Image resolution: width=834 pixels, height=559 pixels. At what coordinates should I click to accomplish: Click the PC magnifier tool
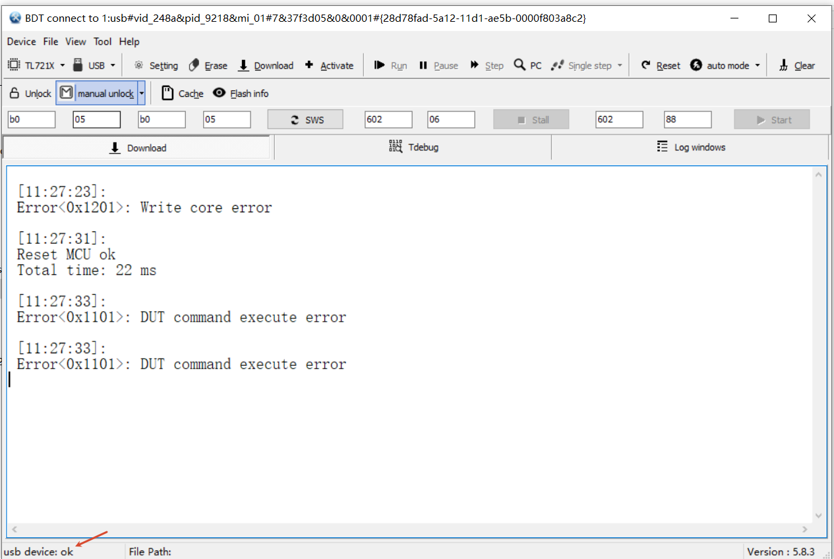[x=528, y=65]
